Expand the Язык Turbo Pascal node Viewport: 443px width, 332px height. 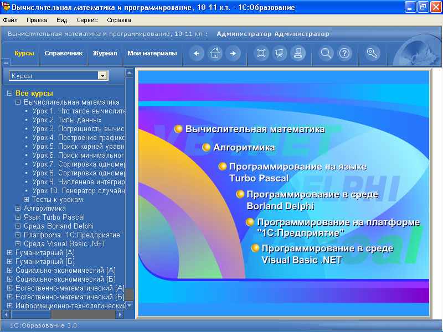(x=18, y=217)
